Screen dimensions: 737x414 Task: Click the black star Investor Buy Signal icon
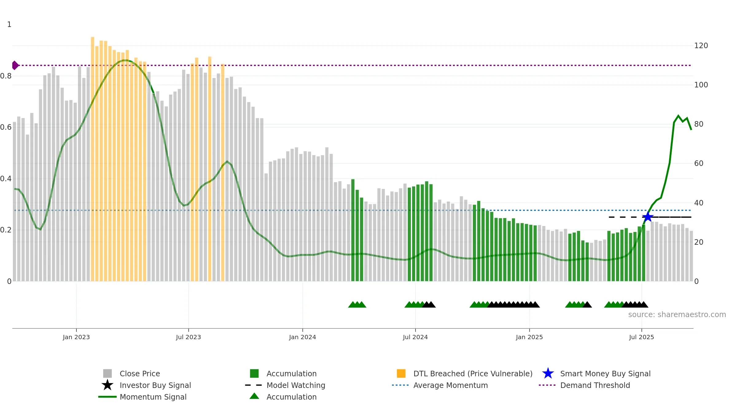(x=107, y=385)
